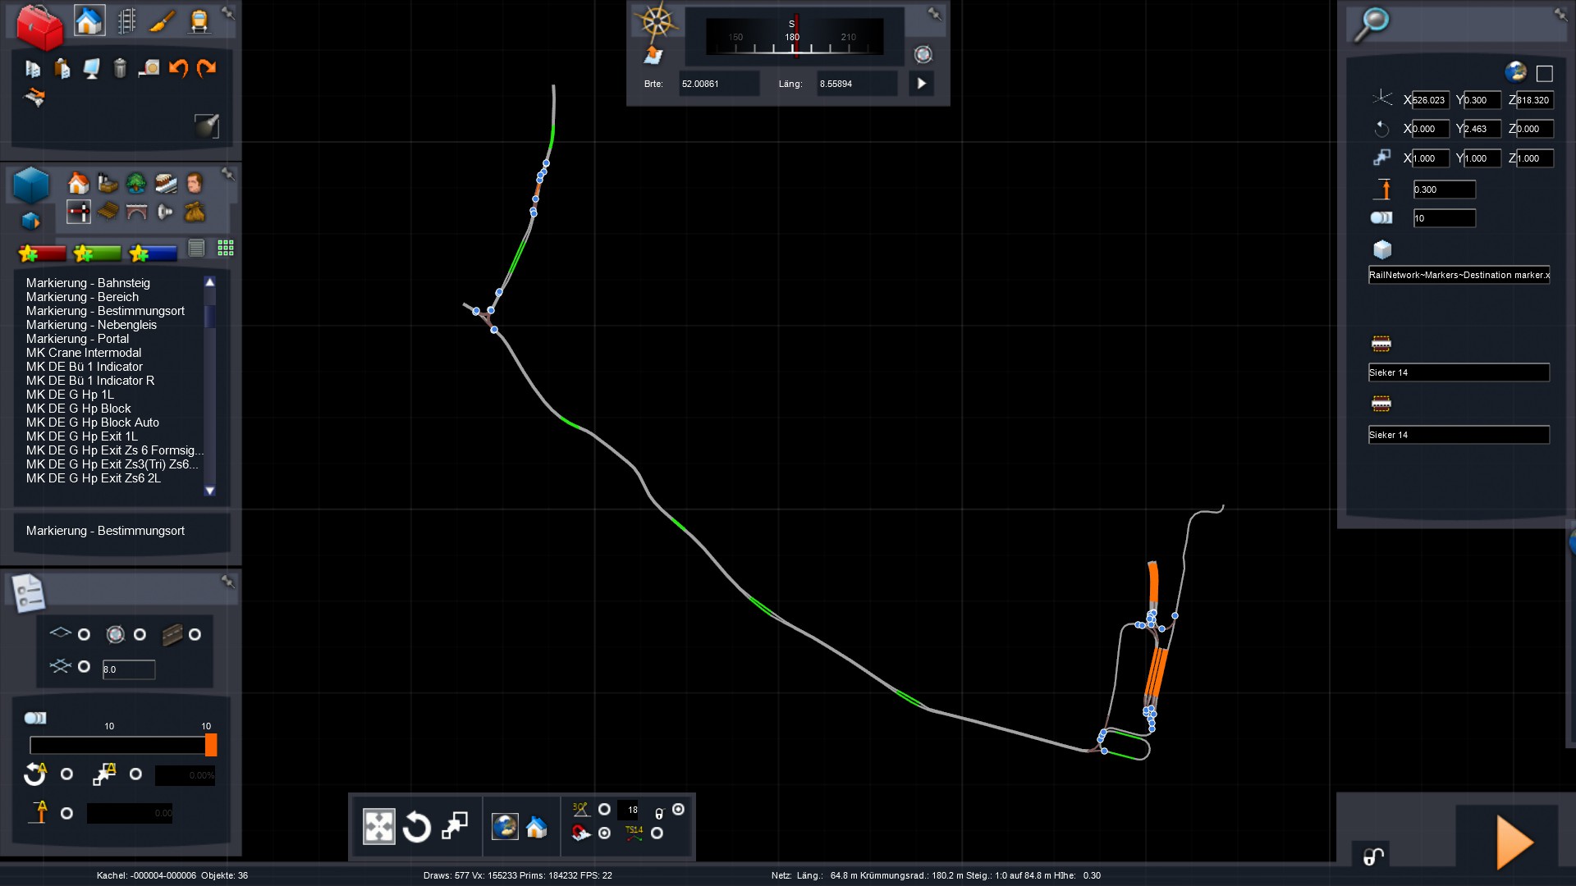
Task: Toggle the 30 degree angle snap option
Action: (605, 810)
